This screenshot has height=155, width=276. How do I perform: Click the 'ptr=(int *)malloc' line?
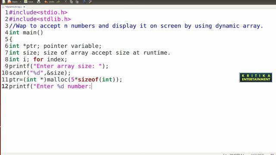pyautogui.click(x=66, y=79)
